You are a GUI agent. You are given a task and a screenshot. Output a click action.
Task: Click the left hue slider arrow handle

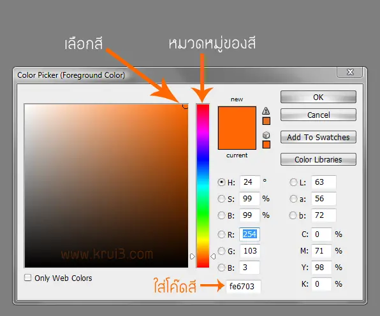(193, 257)
